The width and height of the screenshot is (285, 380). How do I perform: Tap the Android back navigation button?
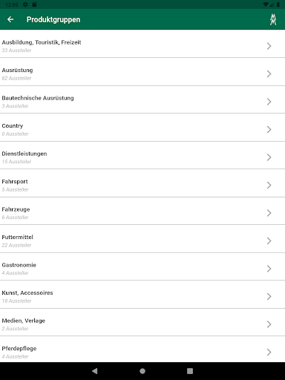[95, 371]
